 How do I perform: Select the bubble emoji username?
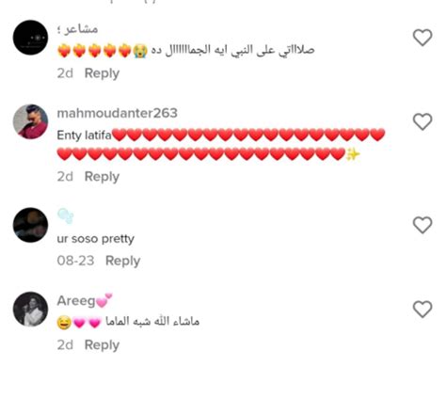click(65, 216)
